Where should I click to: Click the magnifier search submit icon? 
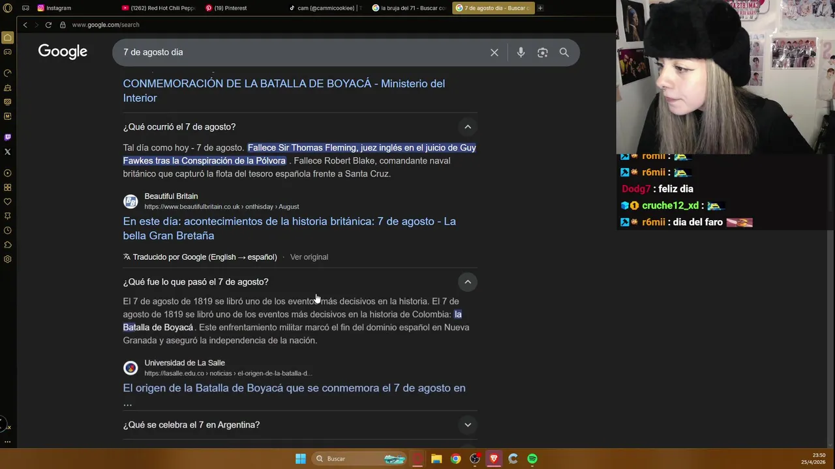[564, 53]
